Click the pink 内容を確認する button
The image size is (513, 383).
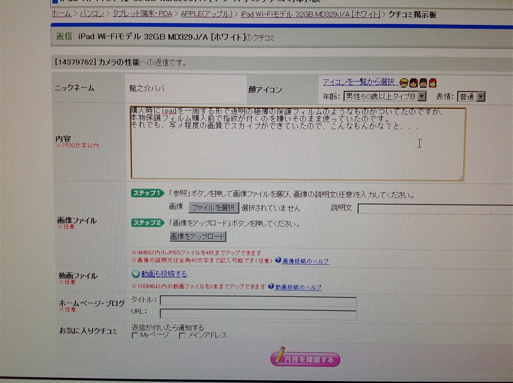coord(305,359)
